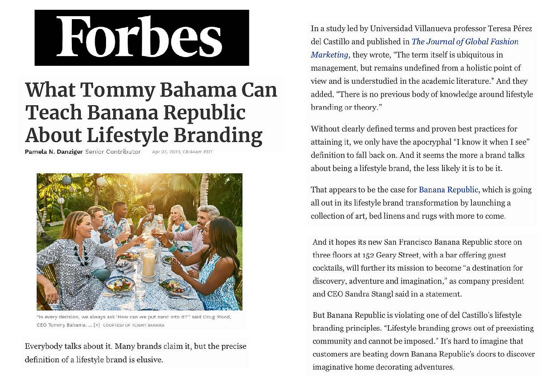Select the article headline about Lifestyle Branding
Image resolution: width=552 pixels, height=382 pixels.
pos(151,112)
